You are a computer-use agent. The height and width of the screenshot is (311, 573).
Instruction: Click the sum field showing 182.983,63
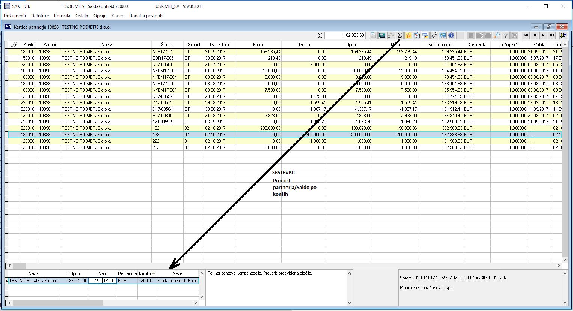tap(345, 35)
